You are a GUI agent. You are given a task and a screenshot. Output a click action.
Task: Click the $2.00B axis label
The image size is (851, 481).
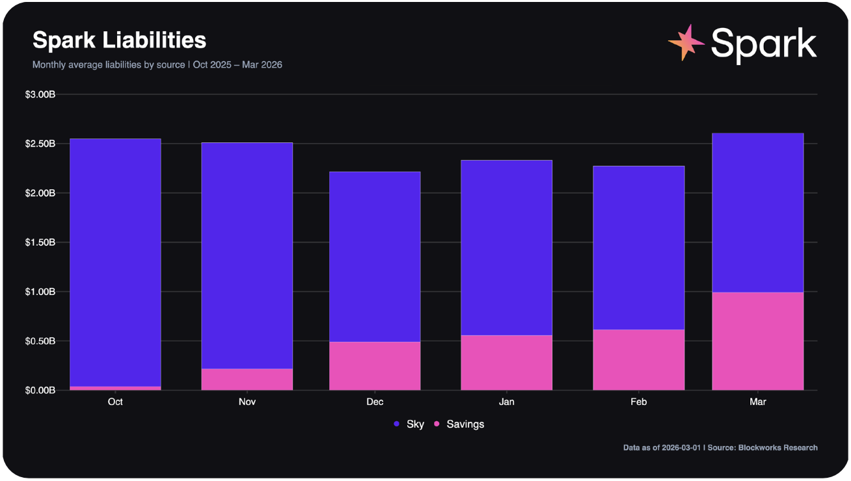pos(40,193)
